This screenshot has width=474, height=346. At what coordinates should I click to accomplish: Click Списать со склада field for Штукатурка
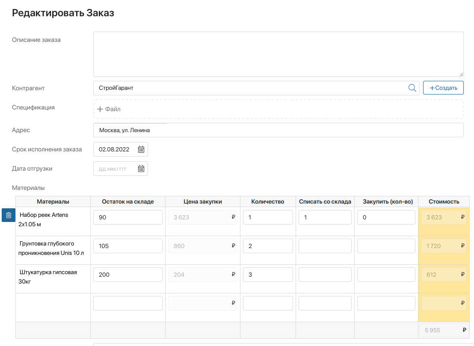pyautogui.click(x=325, y=275)
